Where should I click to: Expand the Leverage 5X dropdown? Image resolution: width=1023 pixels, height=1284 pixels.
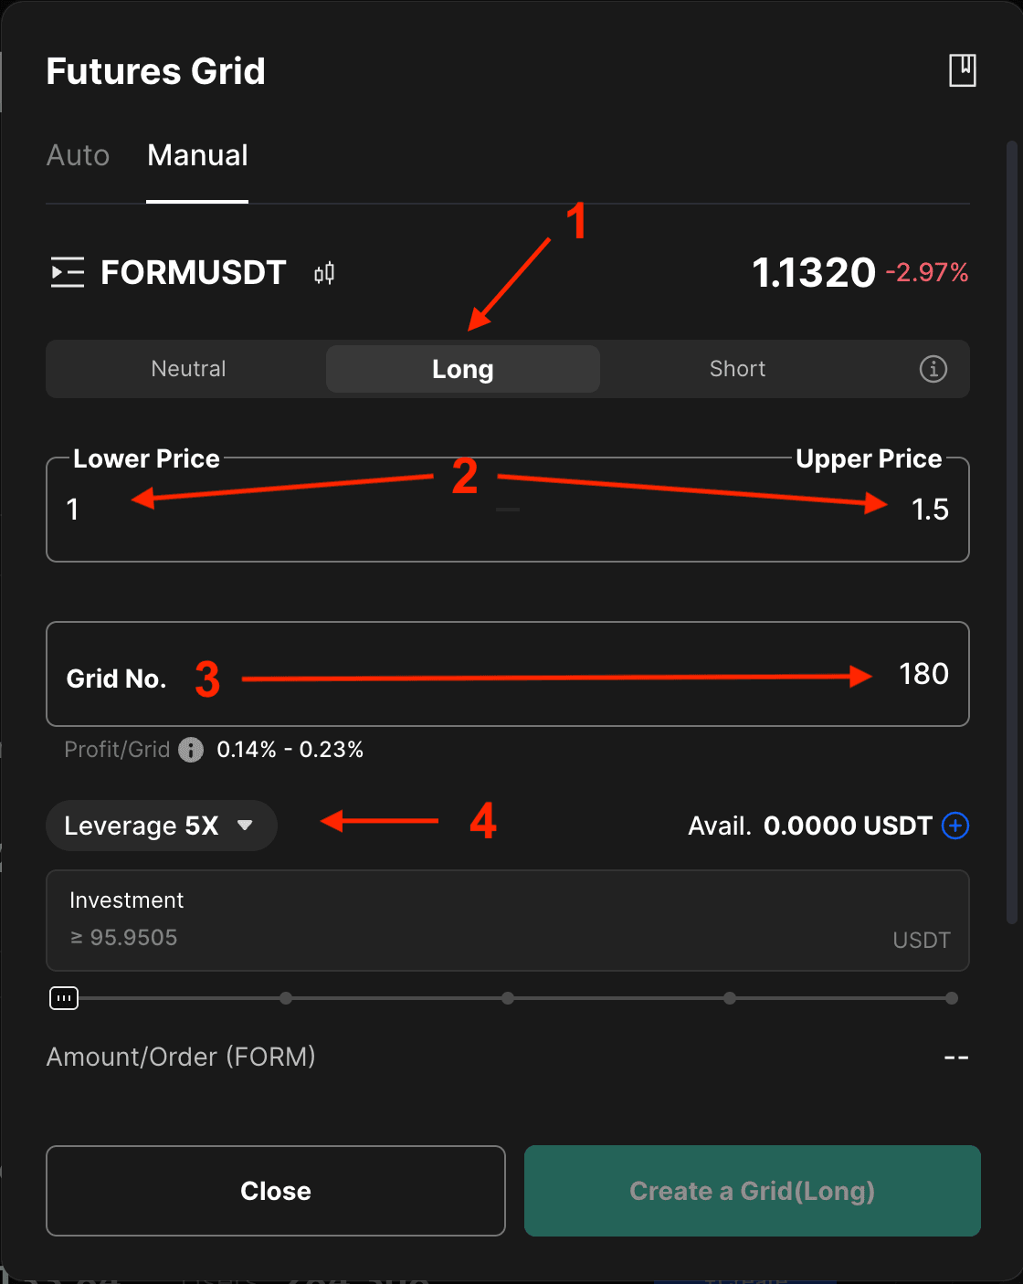[161, 826]
